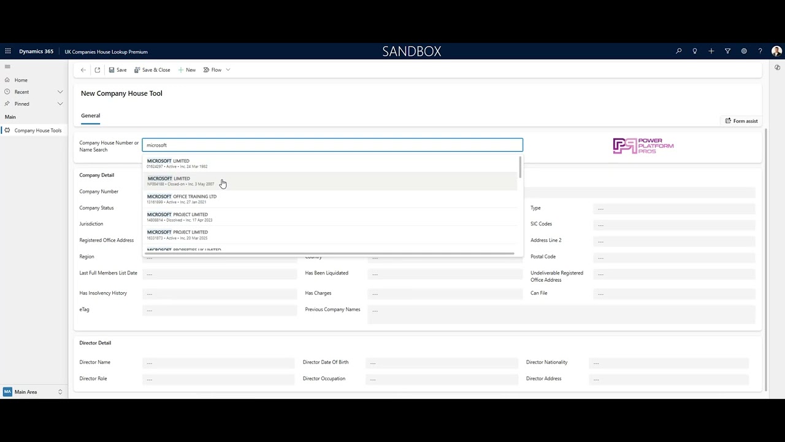This screenshot has height=442, width=785.
Task: Open the lightbulb assistant icon
Action: 695,52
